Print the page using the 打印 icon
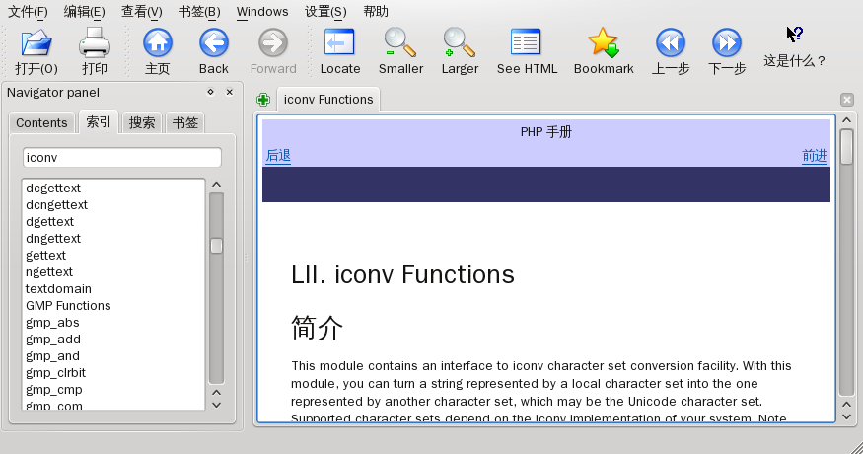Screen dimensions: 863x454 [x=95, y=43]
